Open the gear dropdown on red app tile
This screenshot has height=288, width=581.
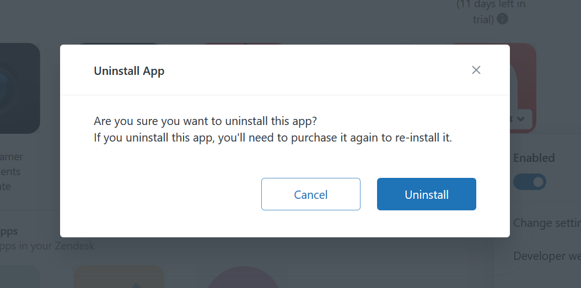pos(521,119)
